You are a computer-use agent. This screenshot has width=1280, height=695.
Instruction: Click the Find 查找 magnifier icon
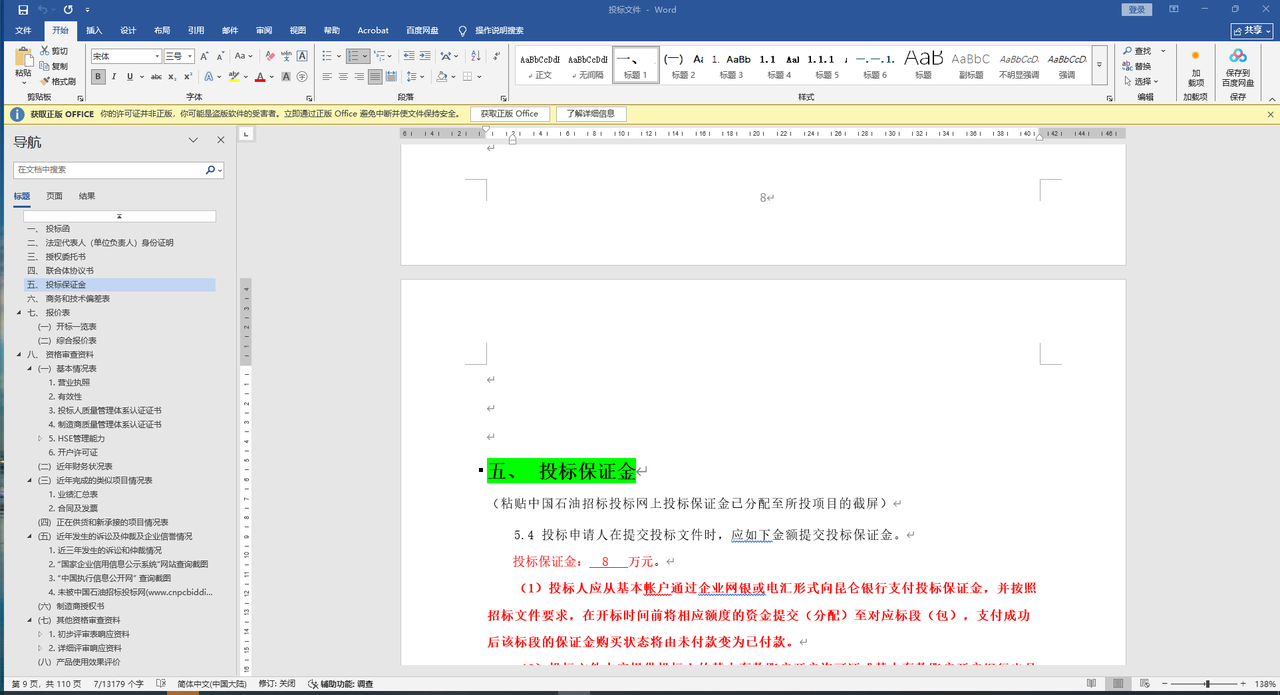(x=1128, y=51)
